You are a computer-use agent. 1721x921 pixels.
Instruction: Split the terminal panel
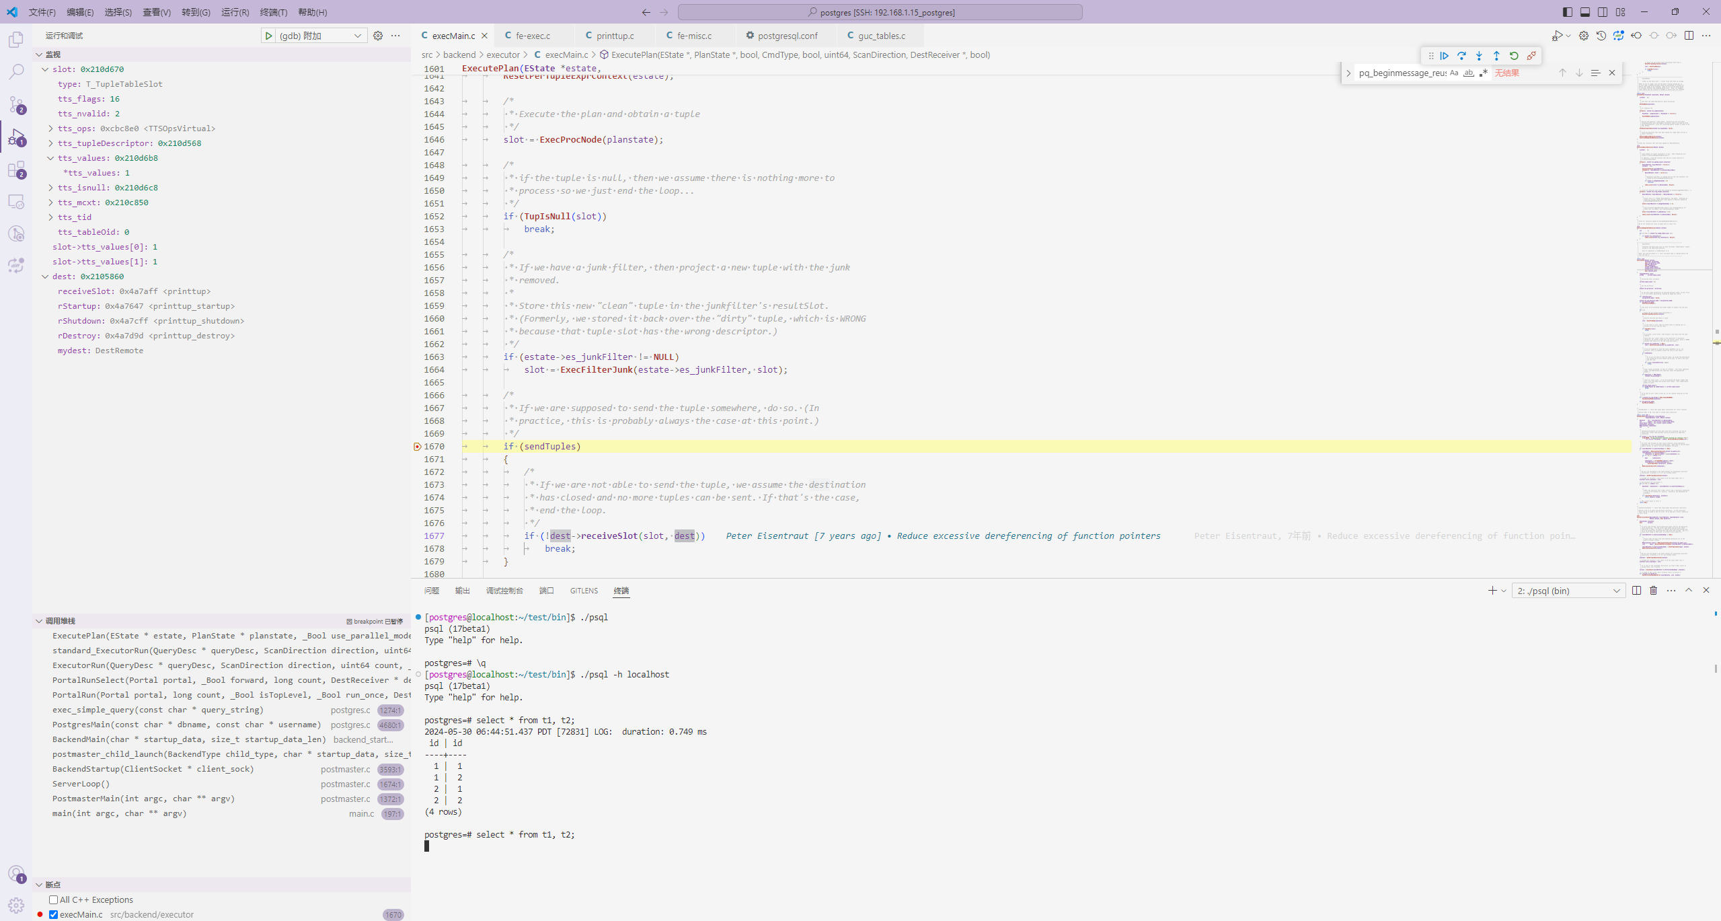pyautogui.click(x=1636, y=591)
